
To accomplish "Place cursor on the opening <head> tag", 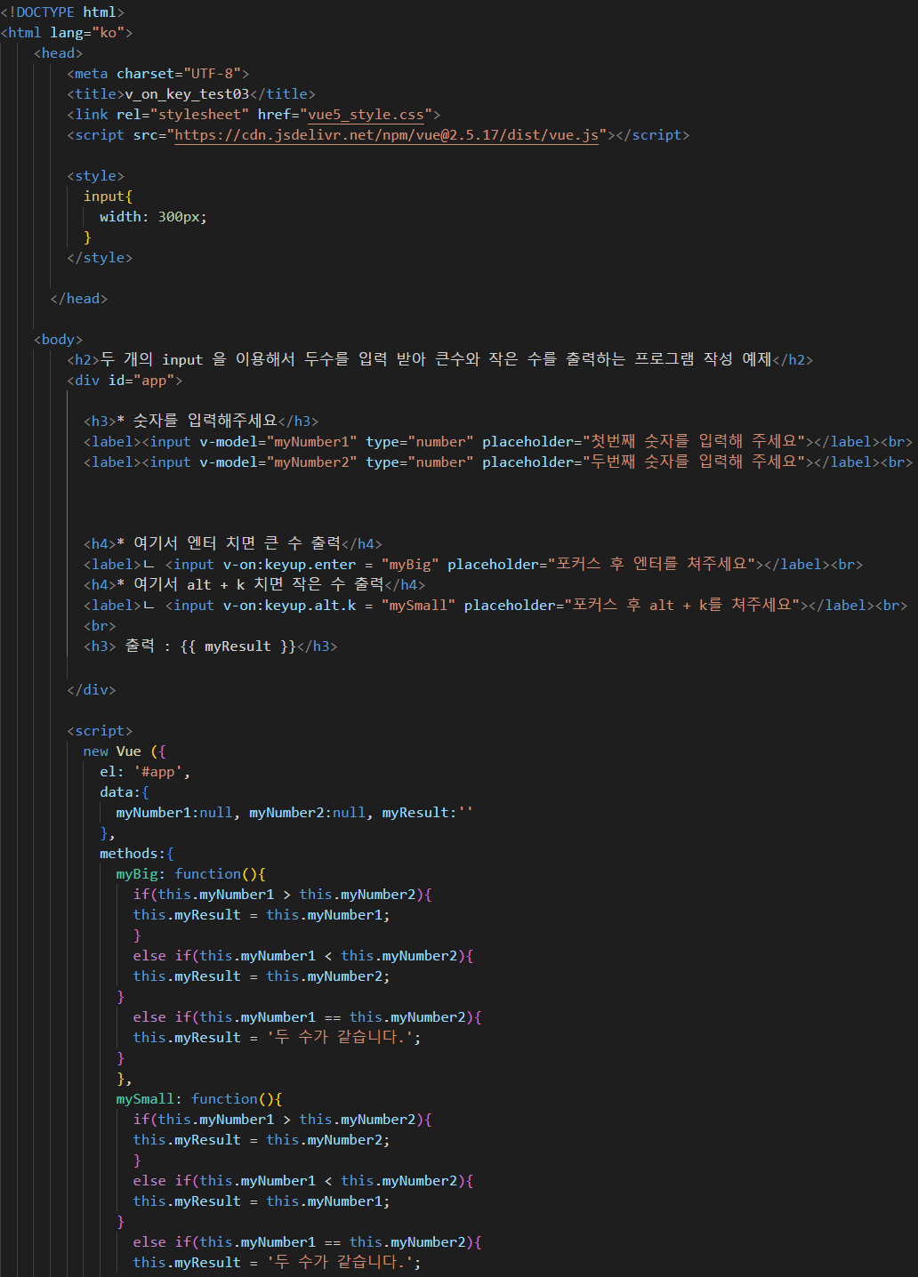I will 59,53.
